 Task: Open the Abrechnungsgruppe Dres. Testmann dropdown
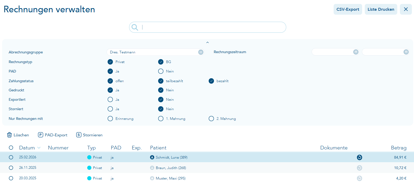201,52
